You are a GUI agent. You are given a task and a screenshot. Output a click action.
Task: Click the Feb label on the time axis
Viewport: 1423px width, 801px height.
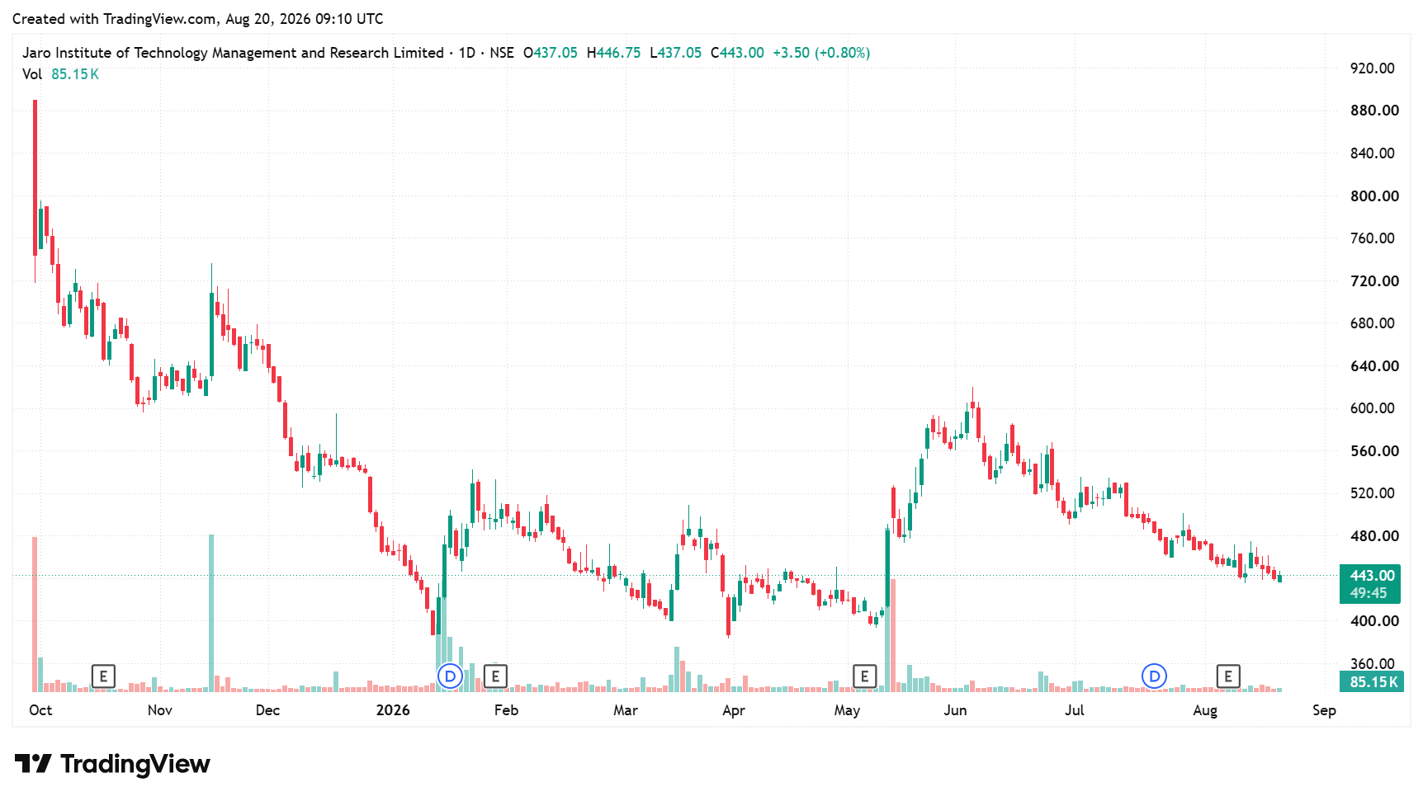point(506,710)
